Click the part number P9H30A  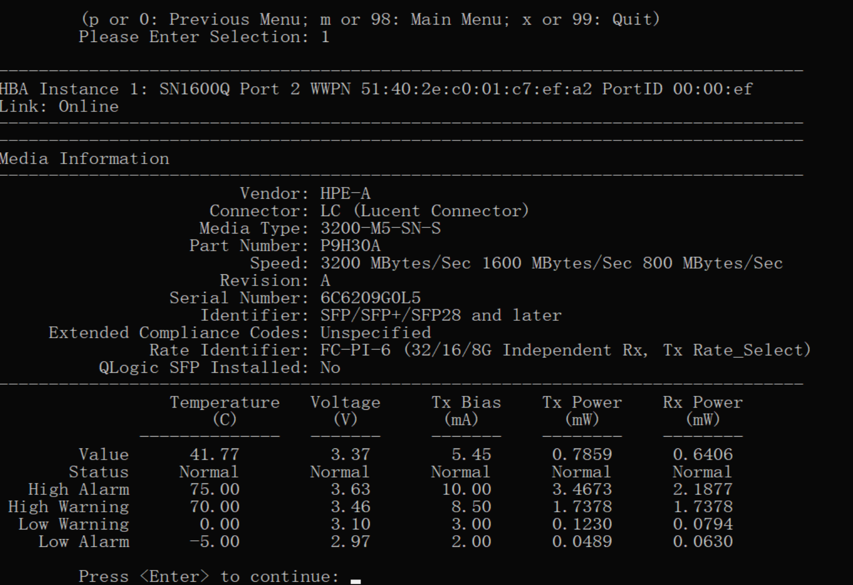click(350, 246)
